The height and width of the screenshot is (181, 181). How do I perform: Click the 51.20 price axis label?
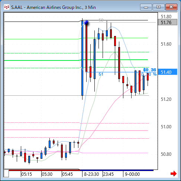[x=166, y=99]
